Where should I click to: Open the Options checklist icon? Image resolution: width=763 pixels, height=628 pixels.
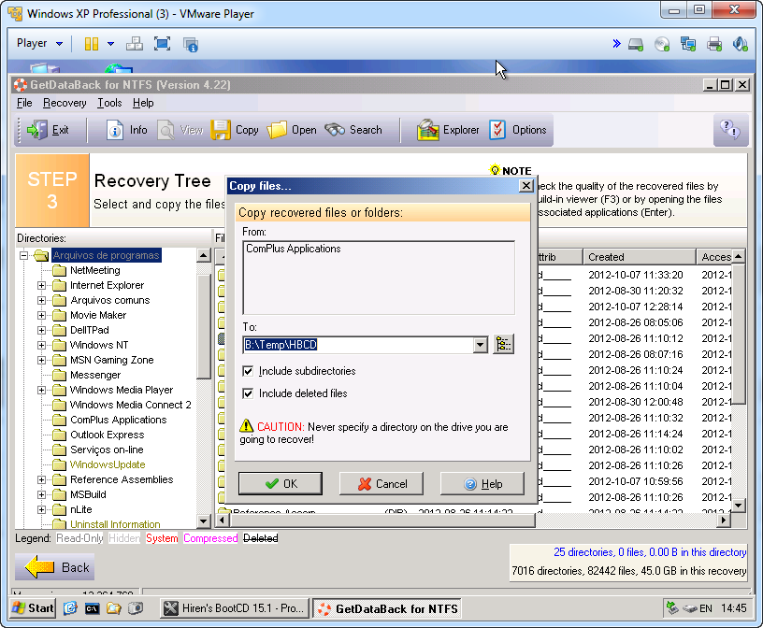click(497, 130)
